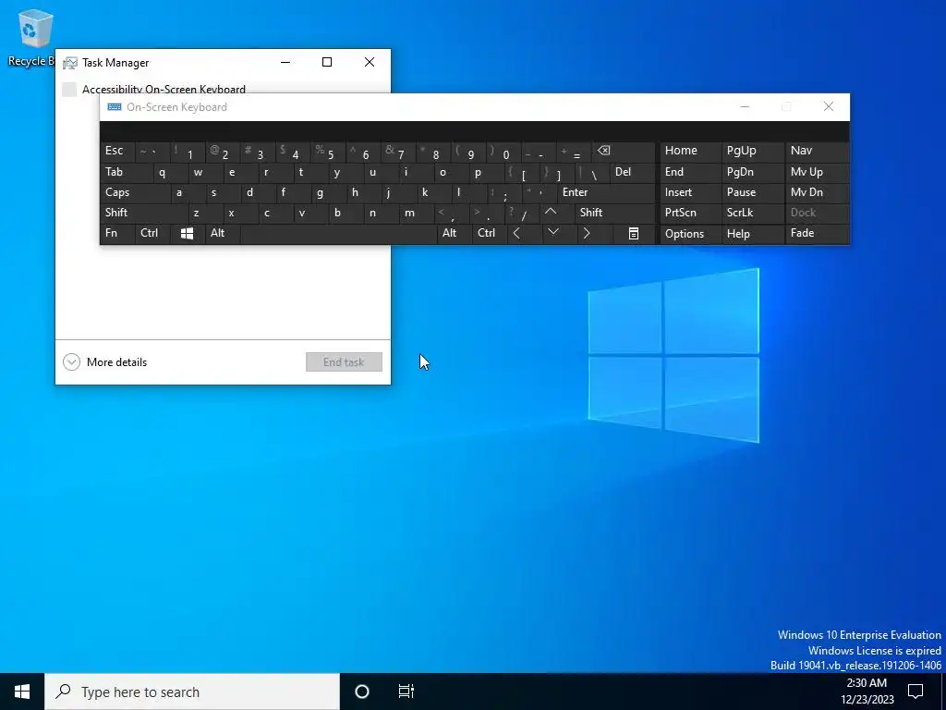Expand More details in Task Manager
The image size is (946, 710).
coord(105,362)
